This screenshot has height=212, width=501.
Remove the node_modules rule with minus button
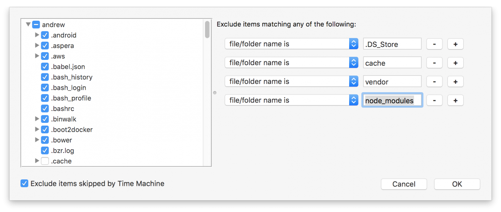(434, 101)
